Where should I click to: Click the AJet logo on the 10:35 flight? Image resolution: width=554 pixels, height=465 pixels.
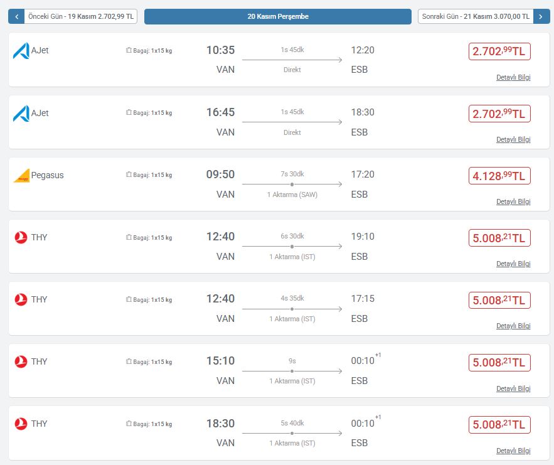point(21,51)
